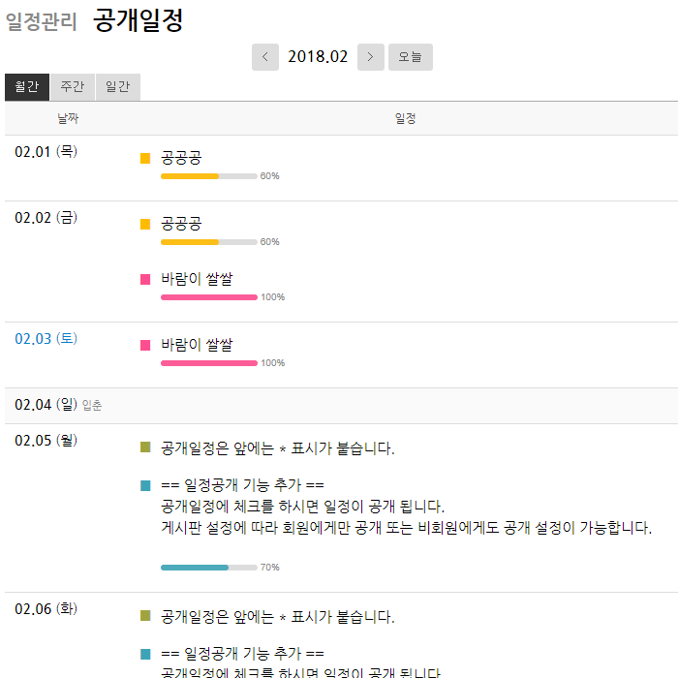Image resolution: width=678 pixels, height=678 pixels.
Task: Click the yellow marker on 02.01 공공공
Action: (x=145, y=158)
